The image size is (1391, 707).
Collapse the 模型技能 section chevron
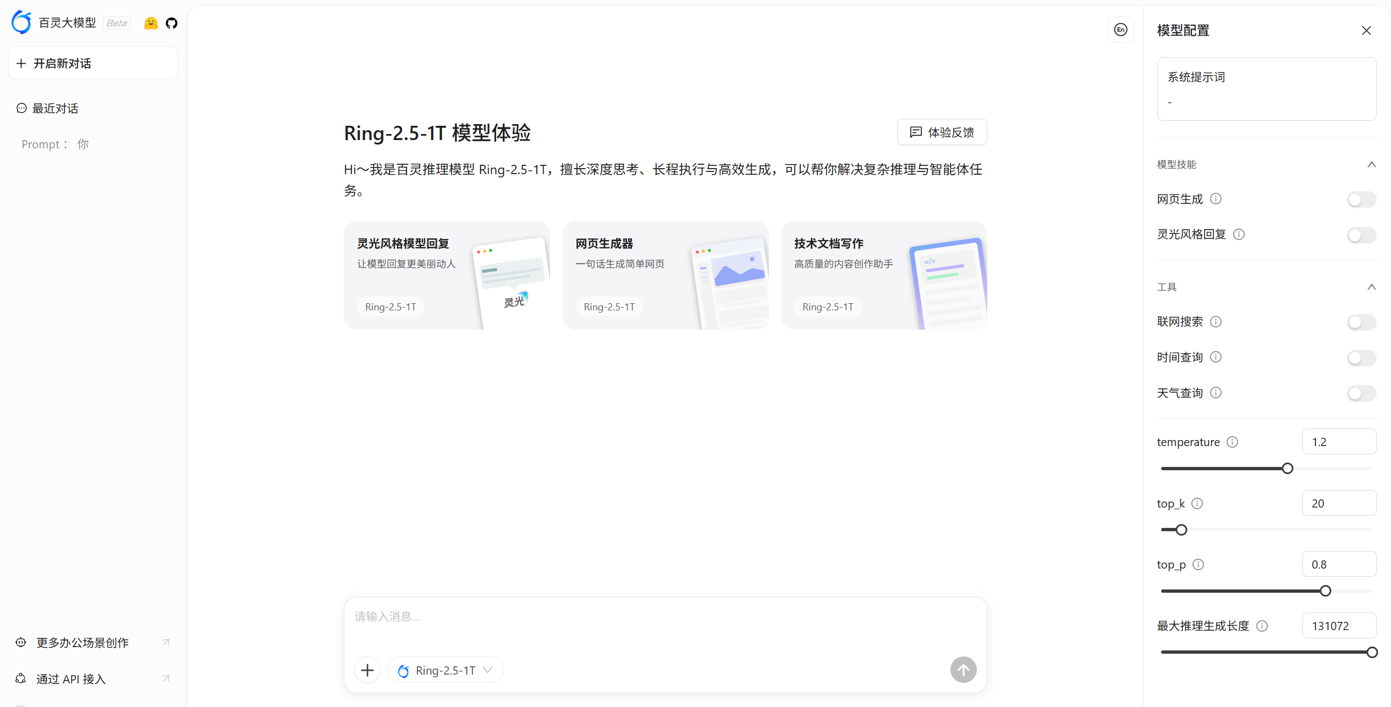pos(1371,165)
